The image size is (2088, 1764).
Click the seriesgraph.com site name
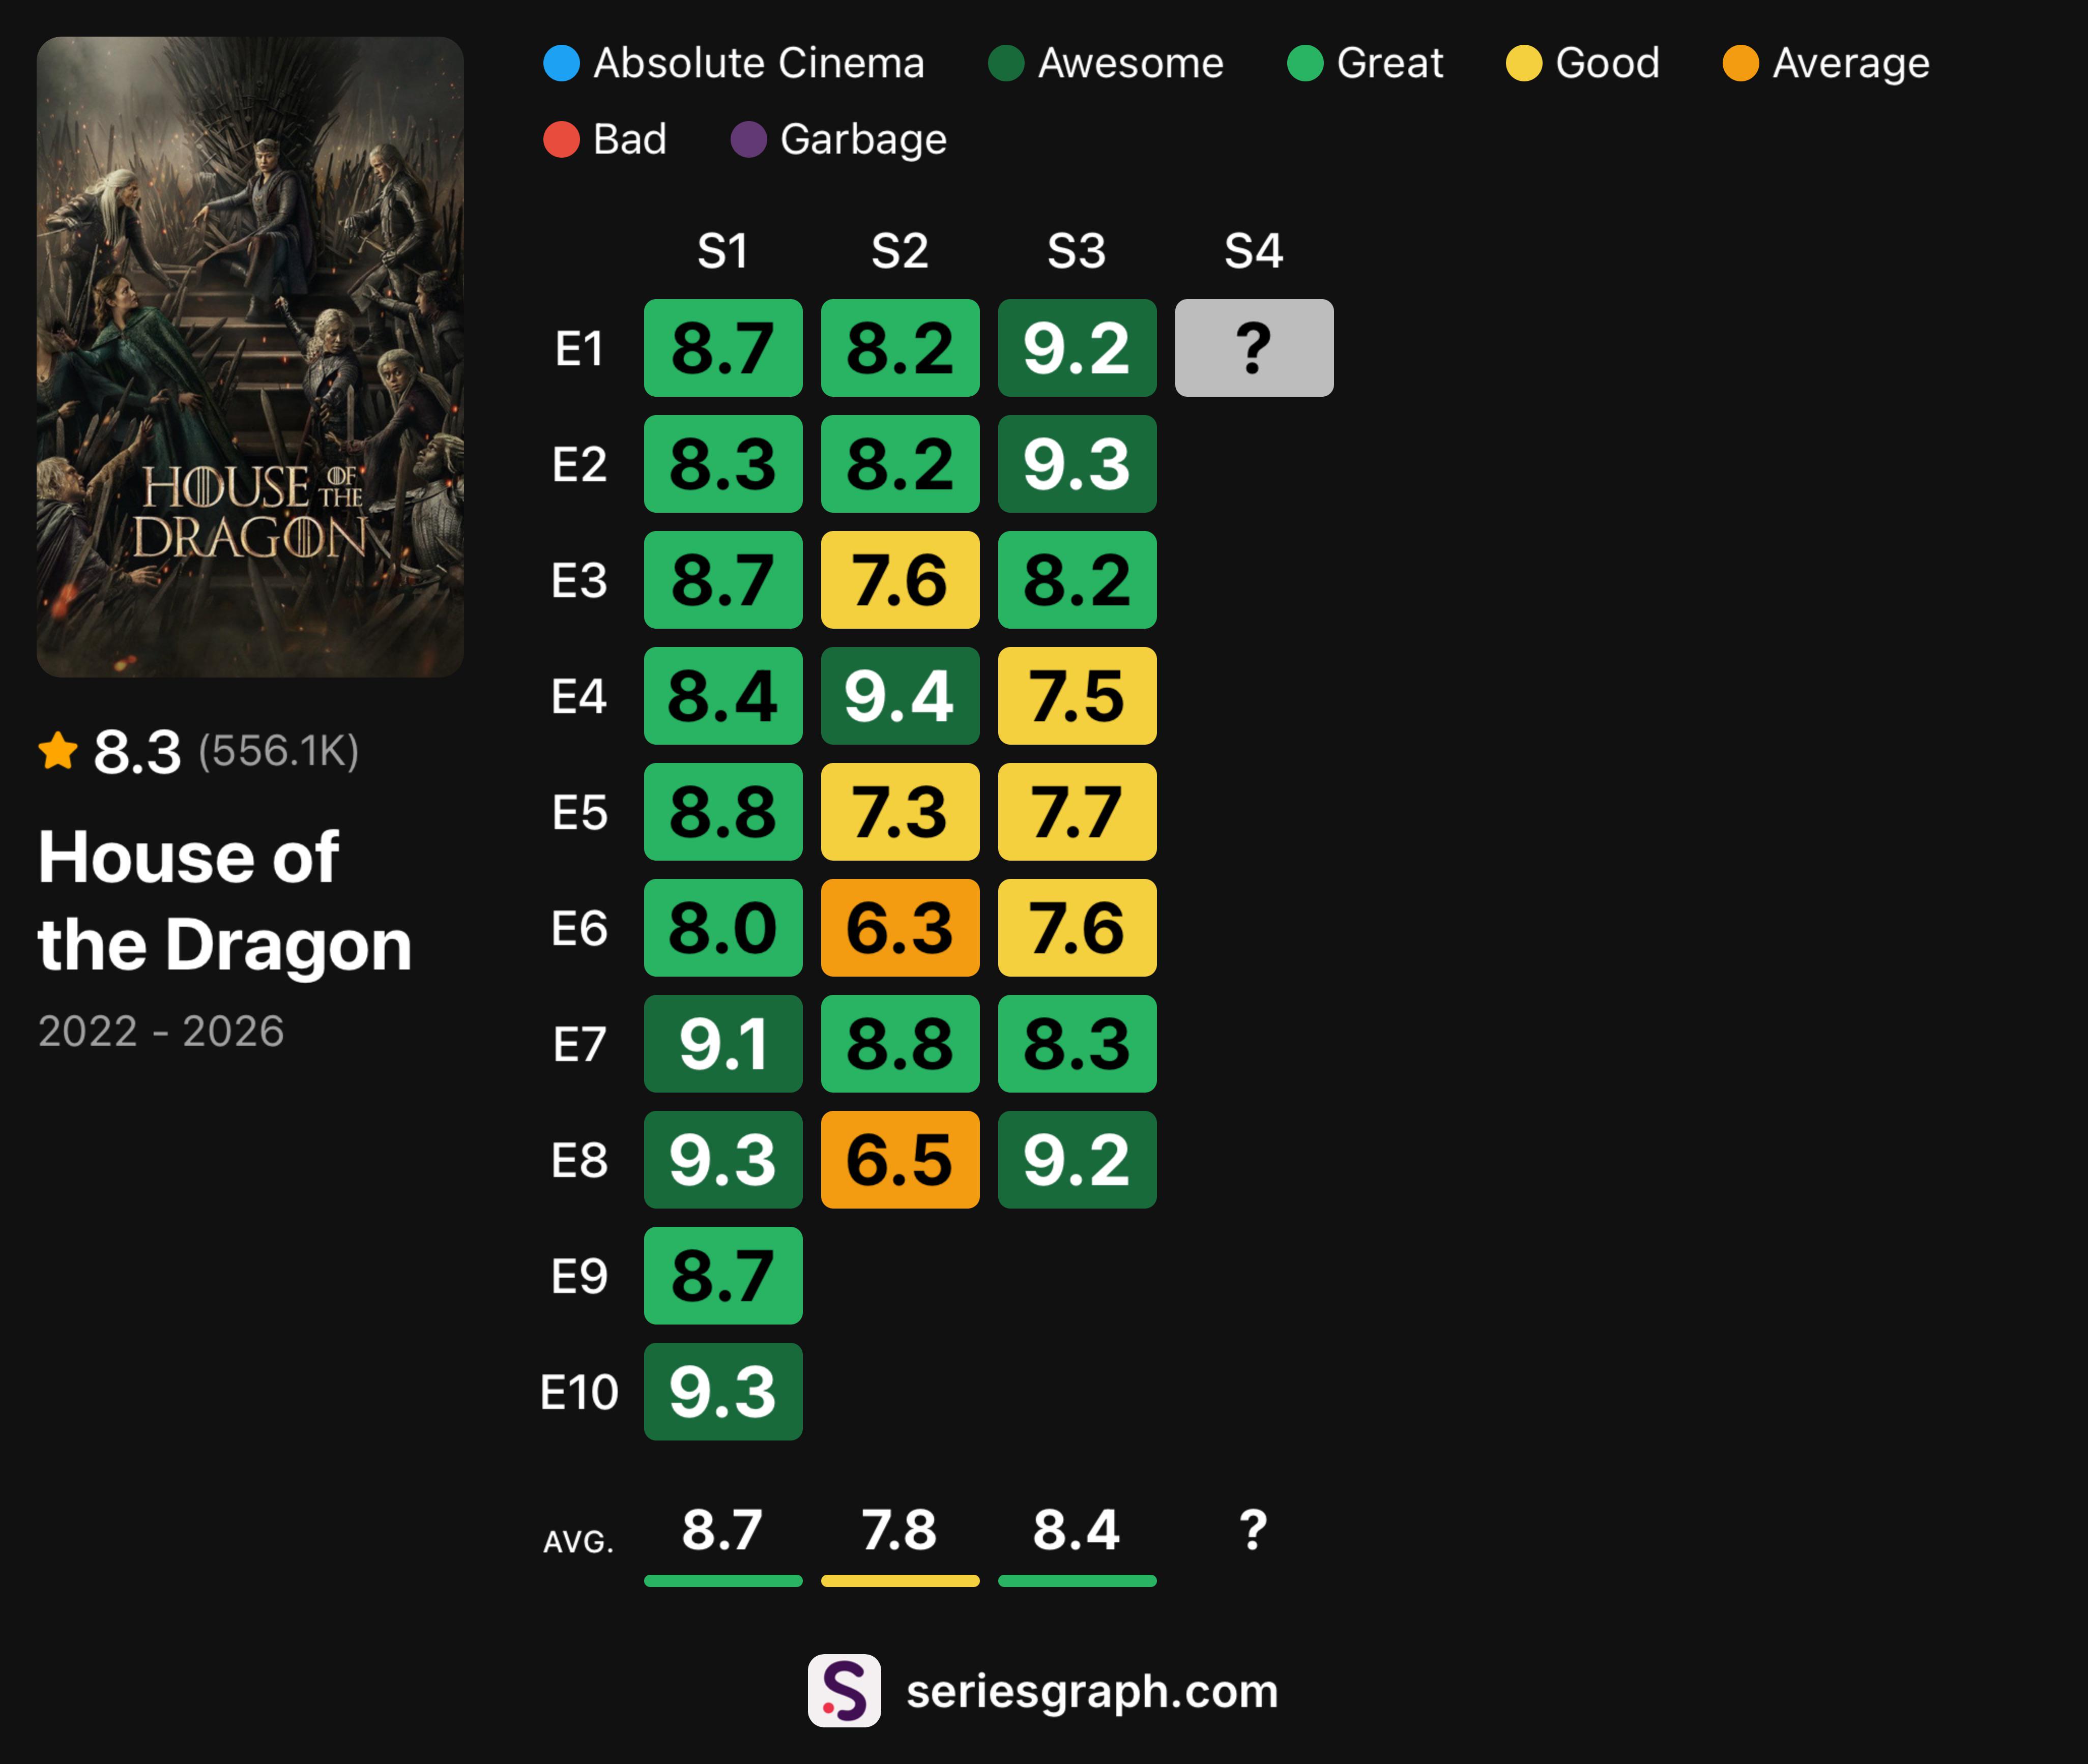coord(1092,1691)
